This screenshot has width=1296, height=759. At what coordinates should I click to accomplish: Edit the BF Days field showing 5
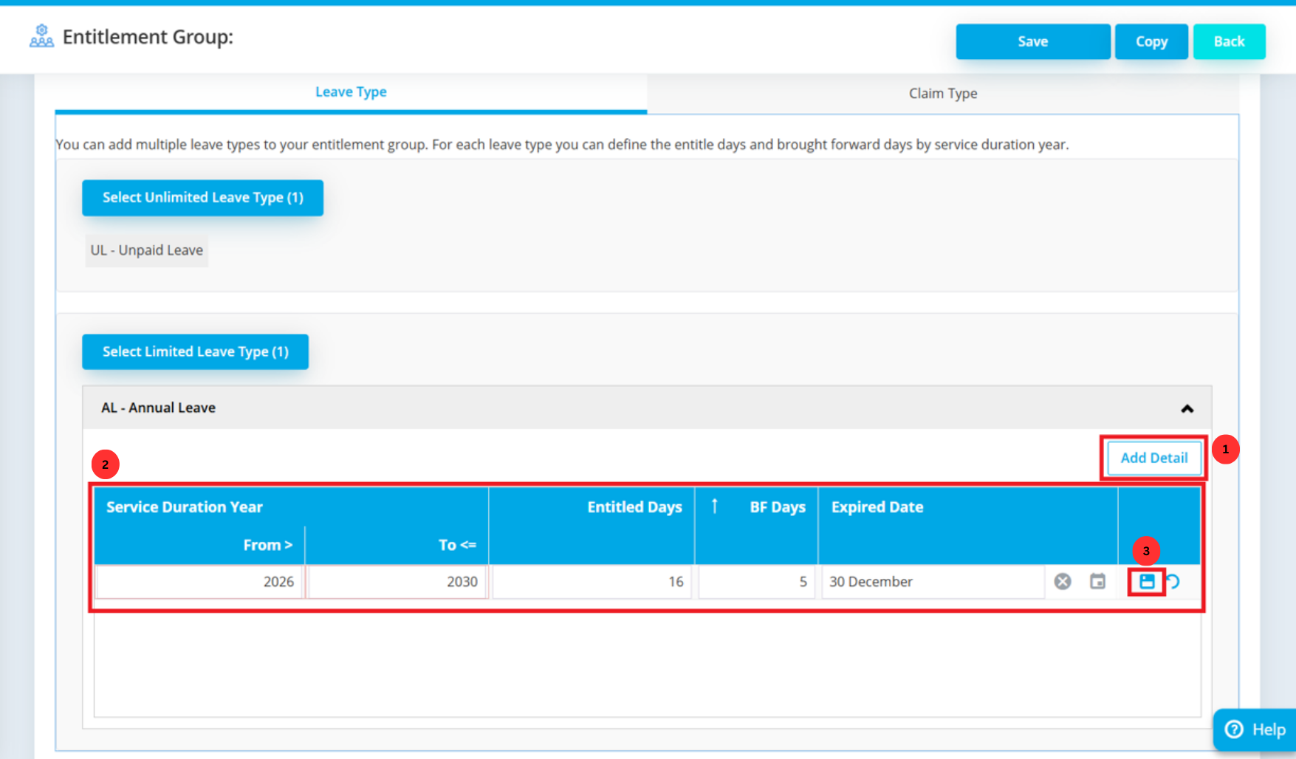point(756,582)
